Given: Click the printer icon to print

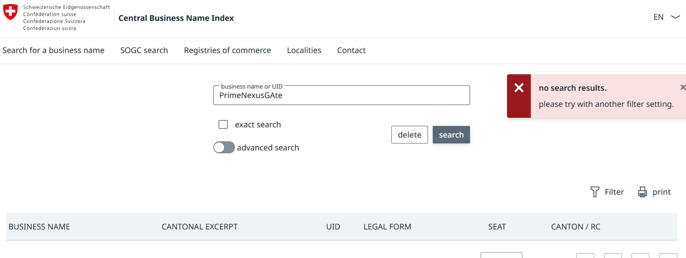Looking at the screenshot, I should [642, 192].
